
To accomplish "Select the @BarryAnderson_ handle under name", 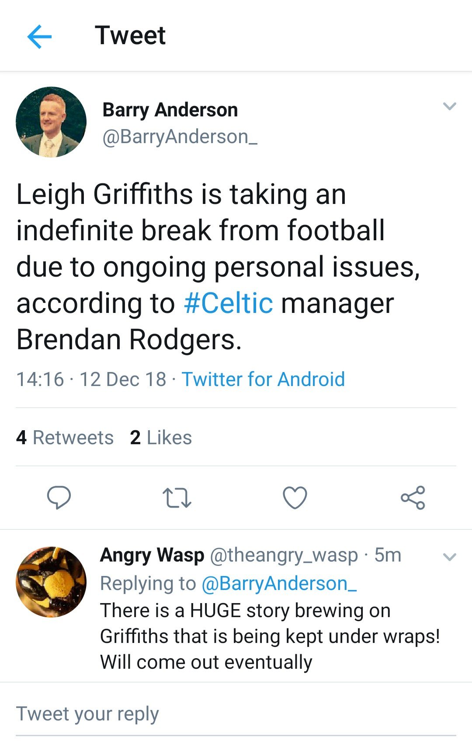I will coord(180,137).
